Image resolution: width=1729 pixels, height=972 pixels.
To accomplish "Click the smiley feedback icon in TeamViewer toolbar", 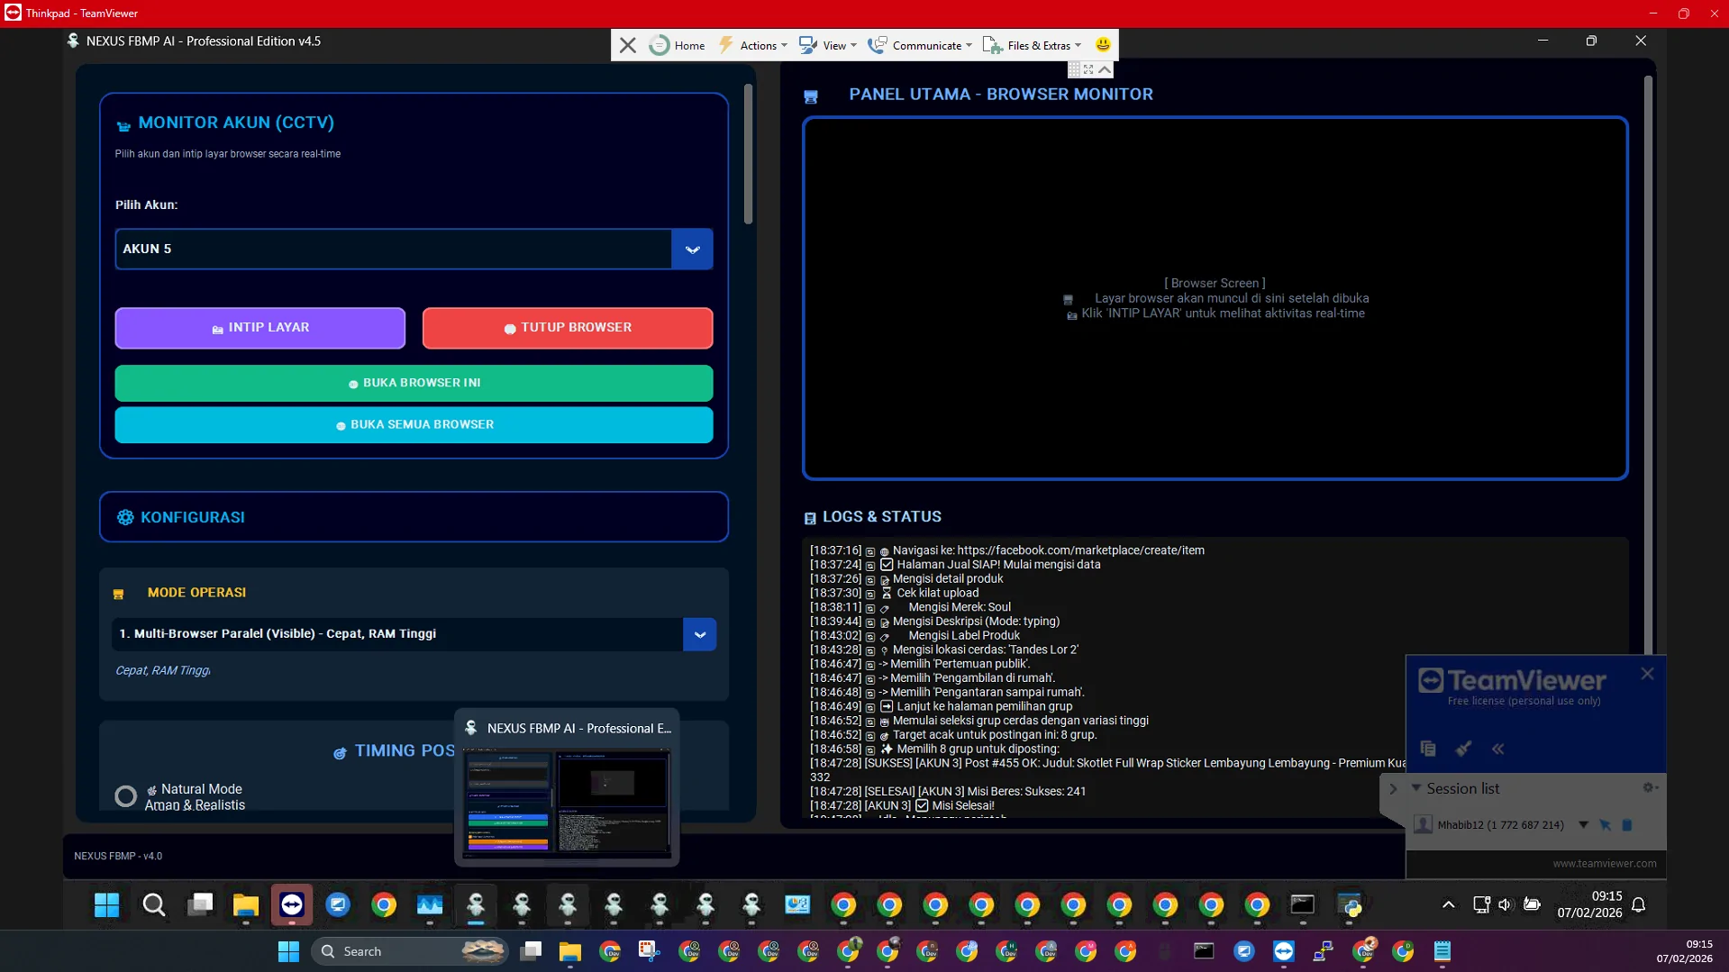I will click(1103, 45).
